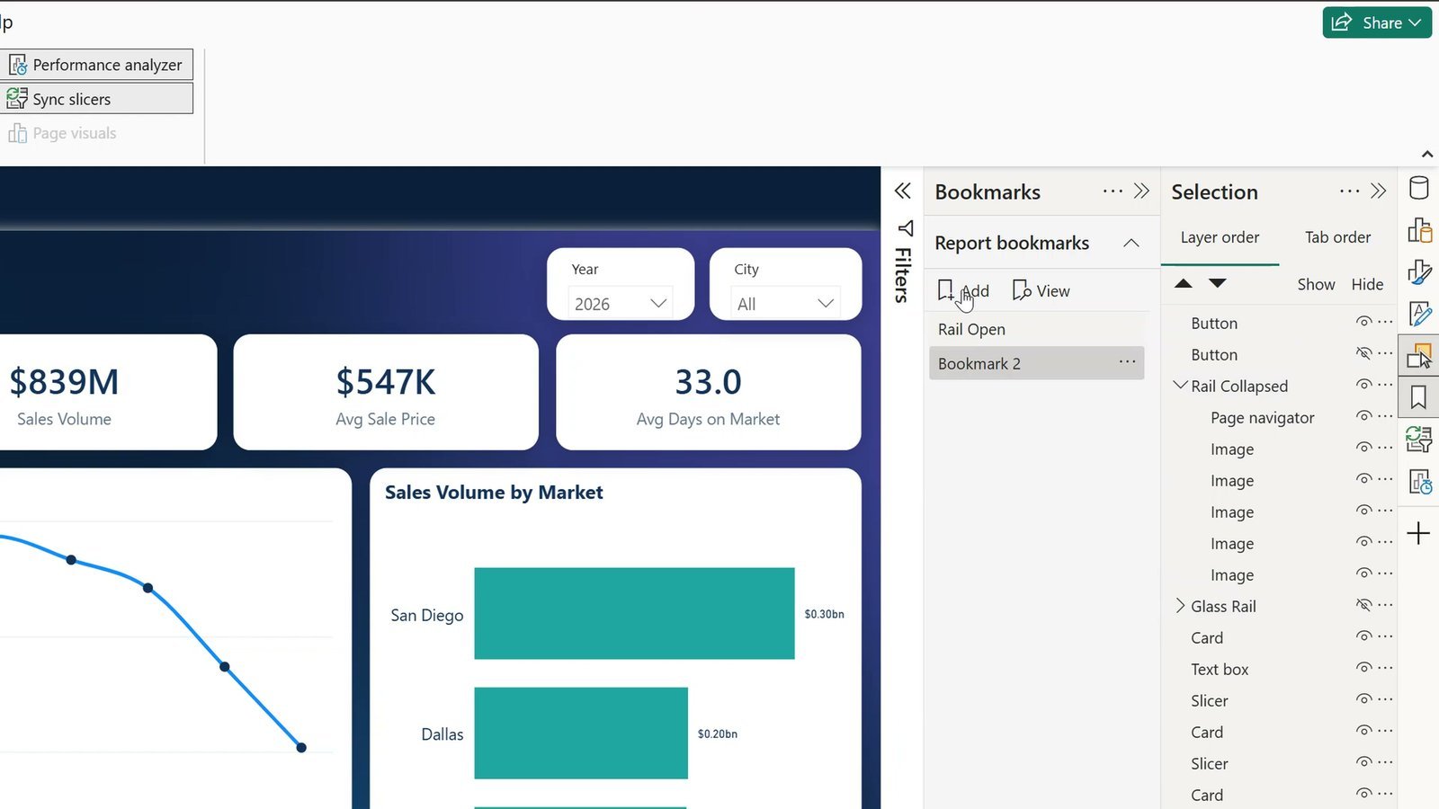Click the disabled Page visuals button
1439x809 pixels.
(63, 133)
